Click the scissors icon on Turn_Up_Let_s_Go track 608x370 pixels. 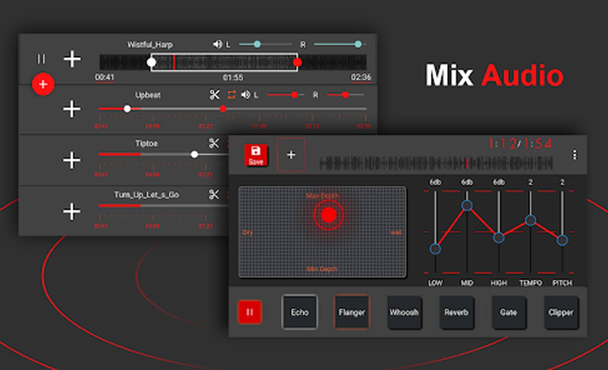click(214, 195)
